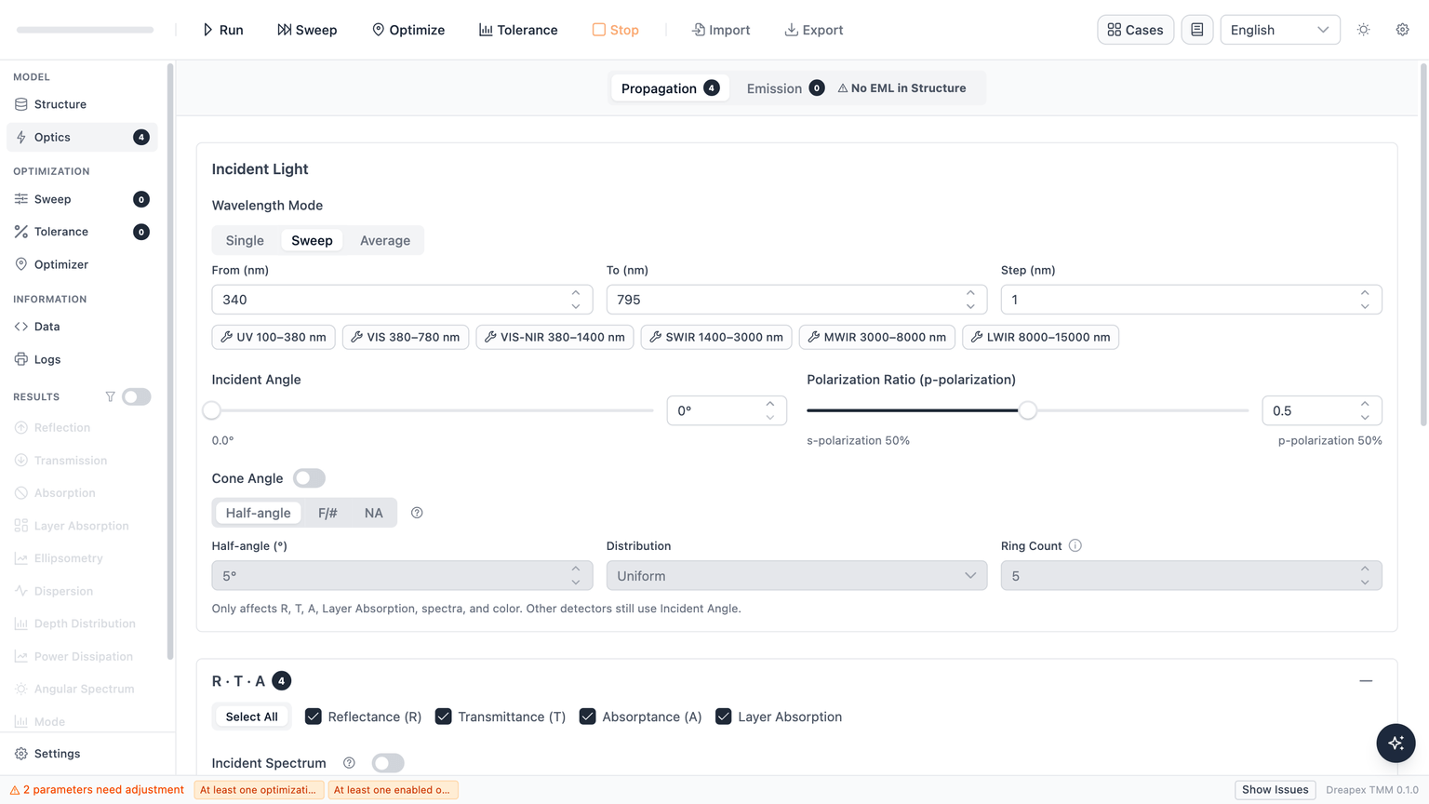Click the Ring Count info icon
Image resolution: width=1429 pixels, height=804 pixels.
click(1075, 545)
